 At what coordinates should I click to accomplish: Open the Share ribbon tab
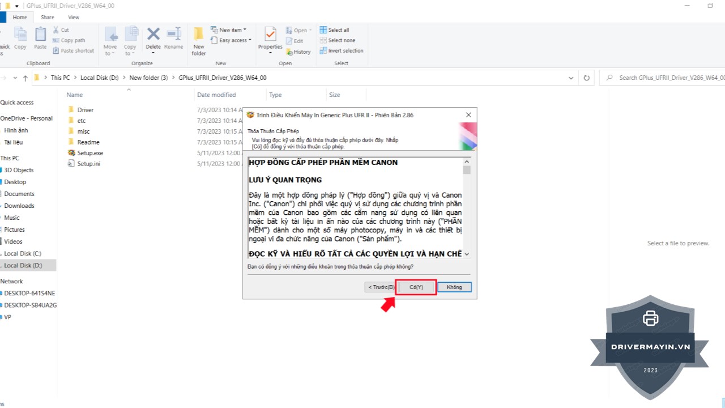(48, 18)
